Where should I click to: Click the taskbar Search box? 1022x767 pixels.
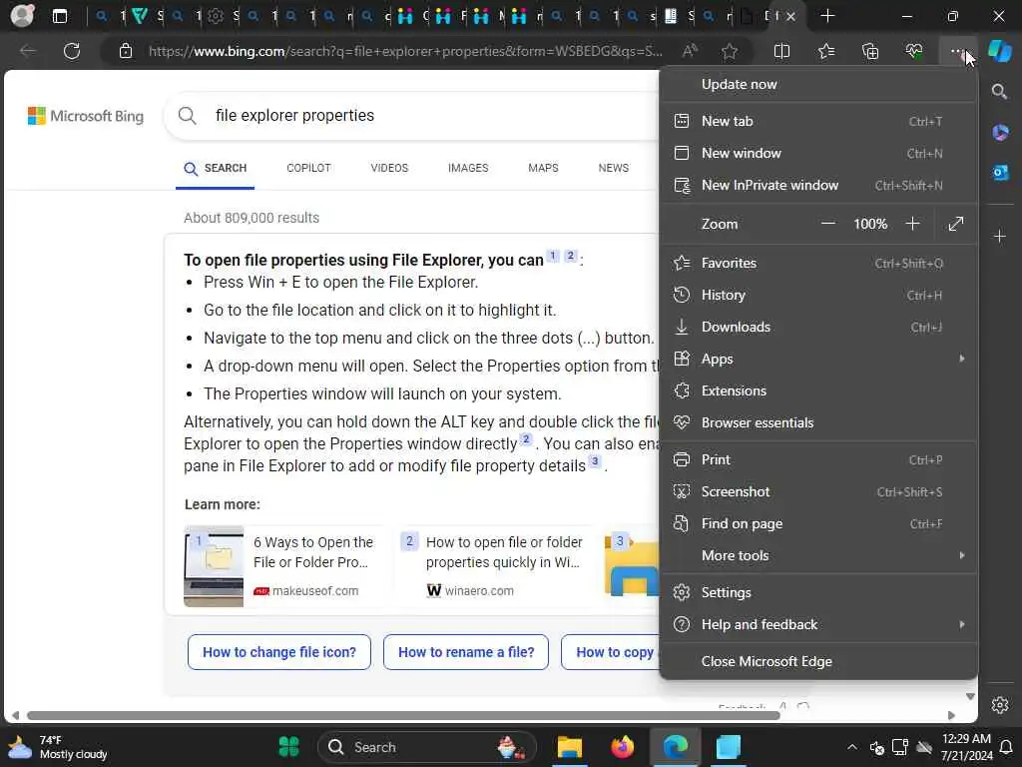click(x=427, y=747)
